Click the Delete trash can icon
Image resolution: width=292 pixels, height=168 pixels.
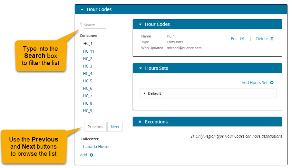coord(272,39)
